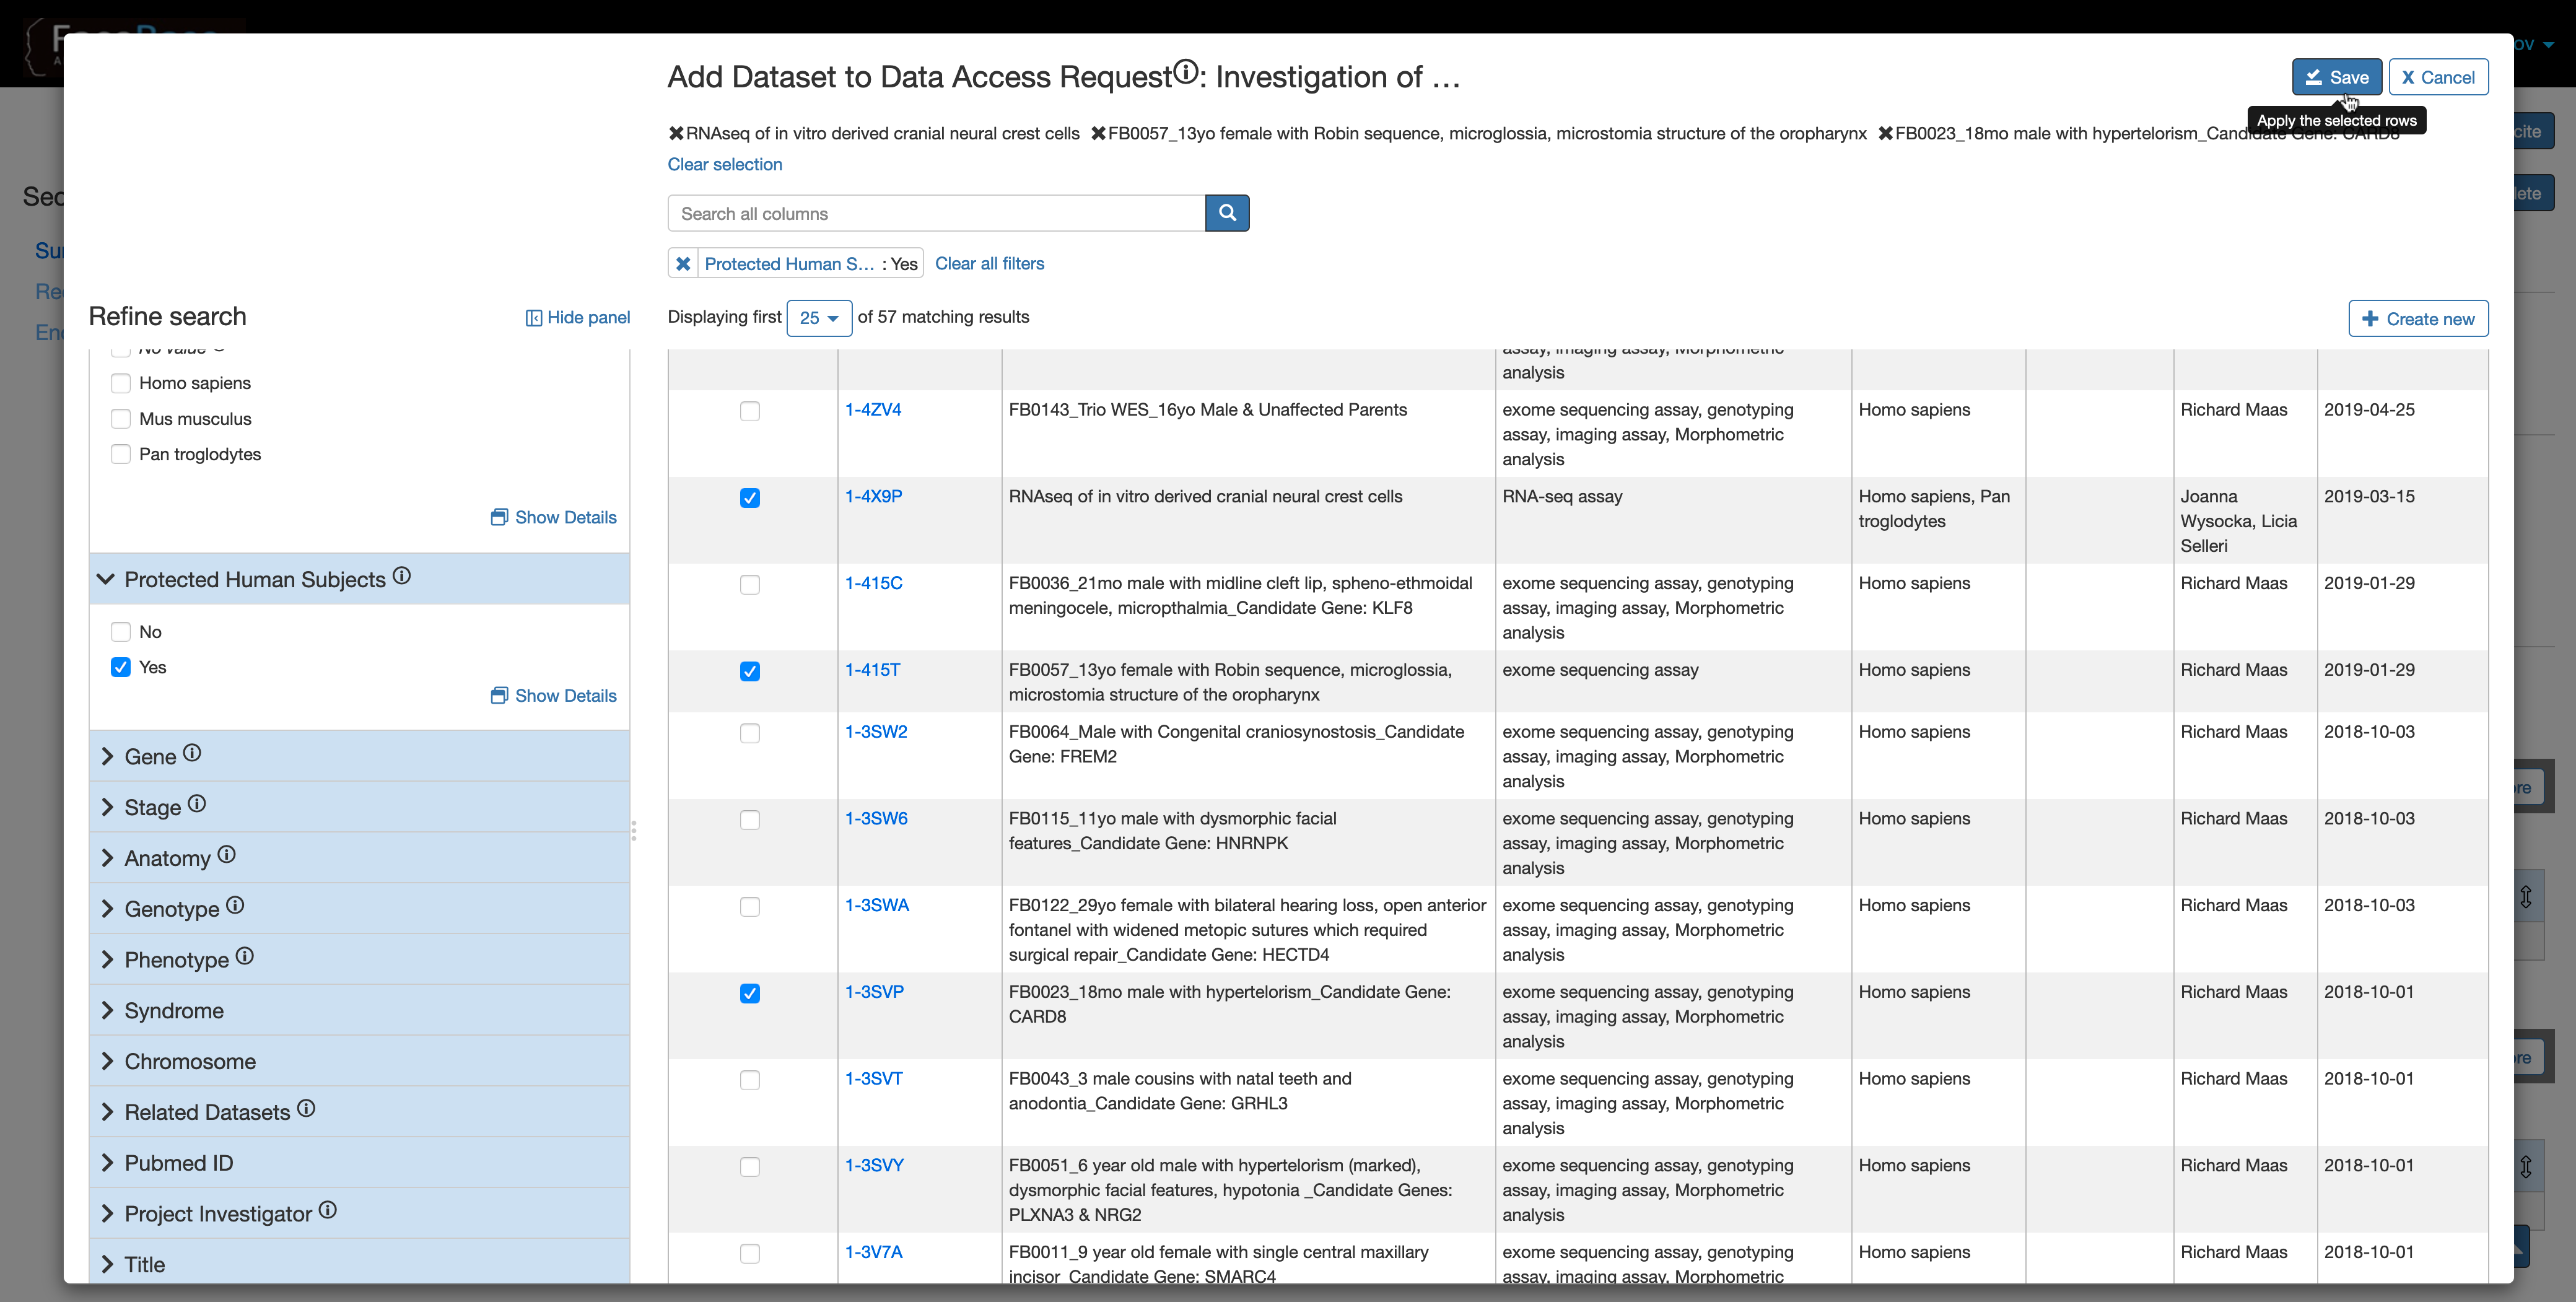
Task: Remove FB0023_18mo selection chip via its X
Action: [x=1885, y=133]
